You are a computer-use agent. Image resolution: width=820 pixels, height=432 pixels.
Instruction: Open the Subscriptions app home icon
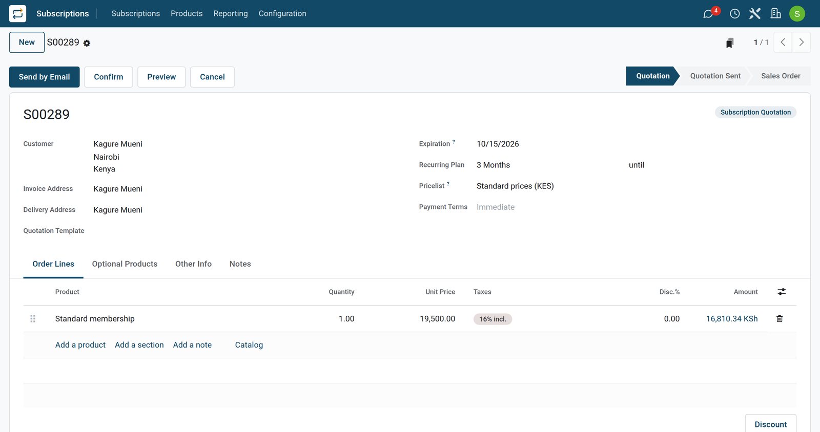click(17, 14)
